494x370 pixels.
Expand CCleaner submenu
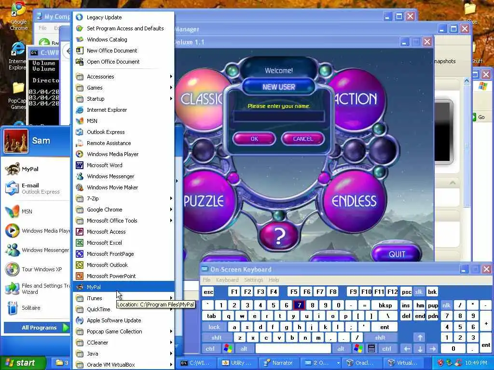(123, 343)
